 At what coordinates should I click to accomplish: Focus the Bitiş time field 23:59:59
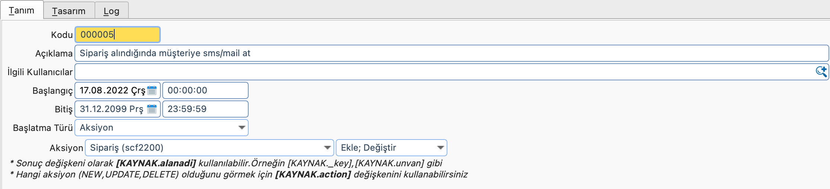click(x=205, y=109)
